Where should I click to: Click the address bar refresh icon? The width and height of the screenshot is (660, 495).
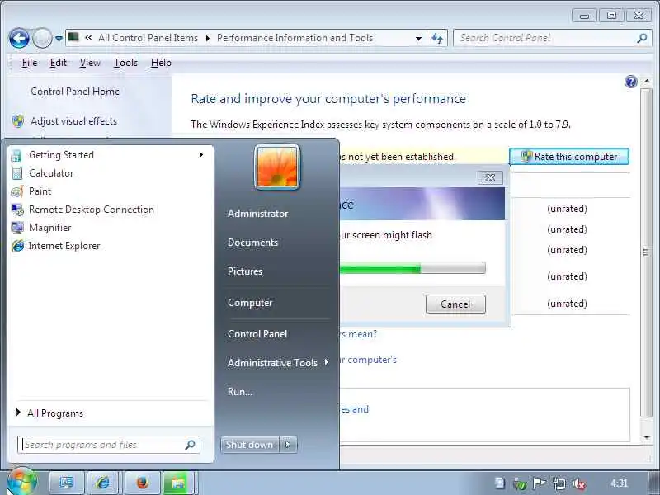[437, 38]
